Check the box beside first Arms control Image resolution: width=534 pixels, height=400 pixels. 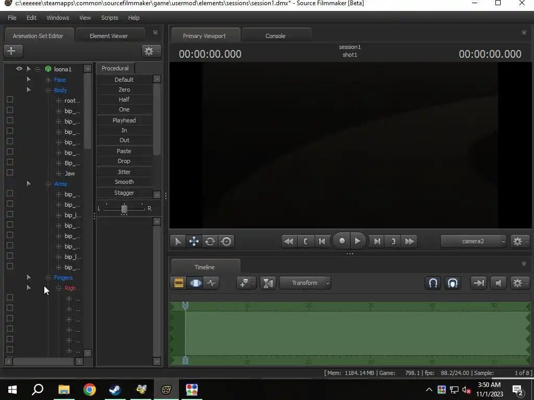10,194
